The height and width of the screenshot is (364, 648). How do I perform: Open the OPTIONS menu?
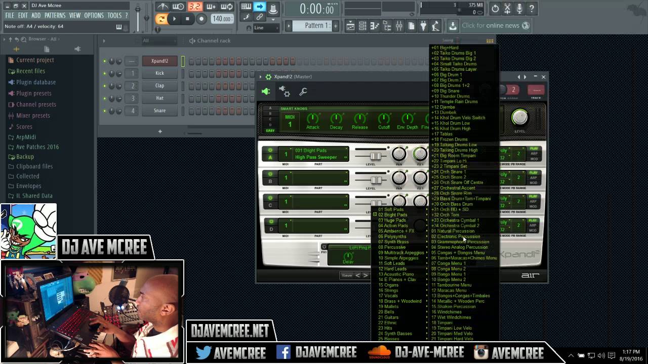pyautogui.click(x=93, y=15)
